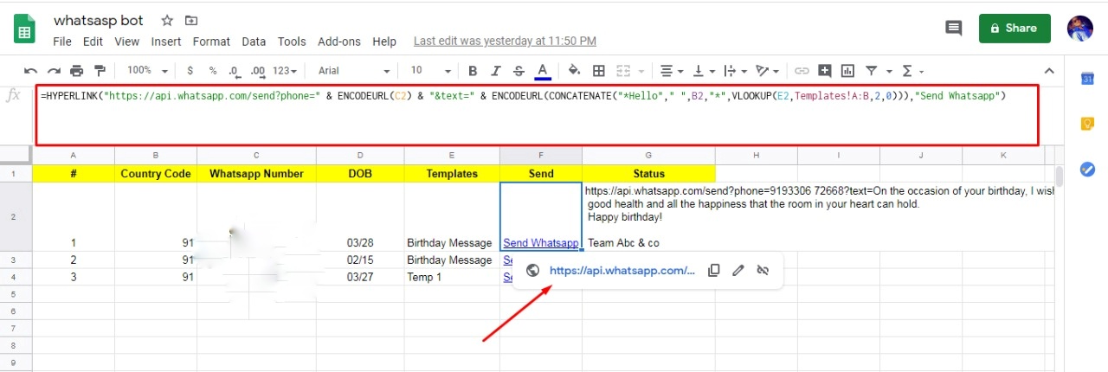Toggle italic formatting

(x=496, y=71)
